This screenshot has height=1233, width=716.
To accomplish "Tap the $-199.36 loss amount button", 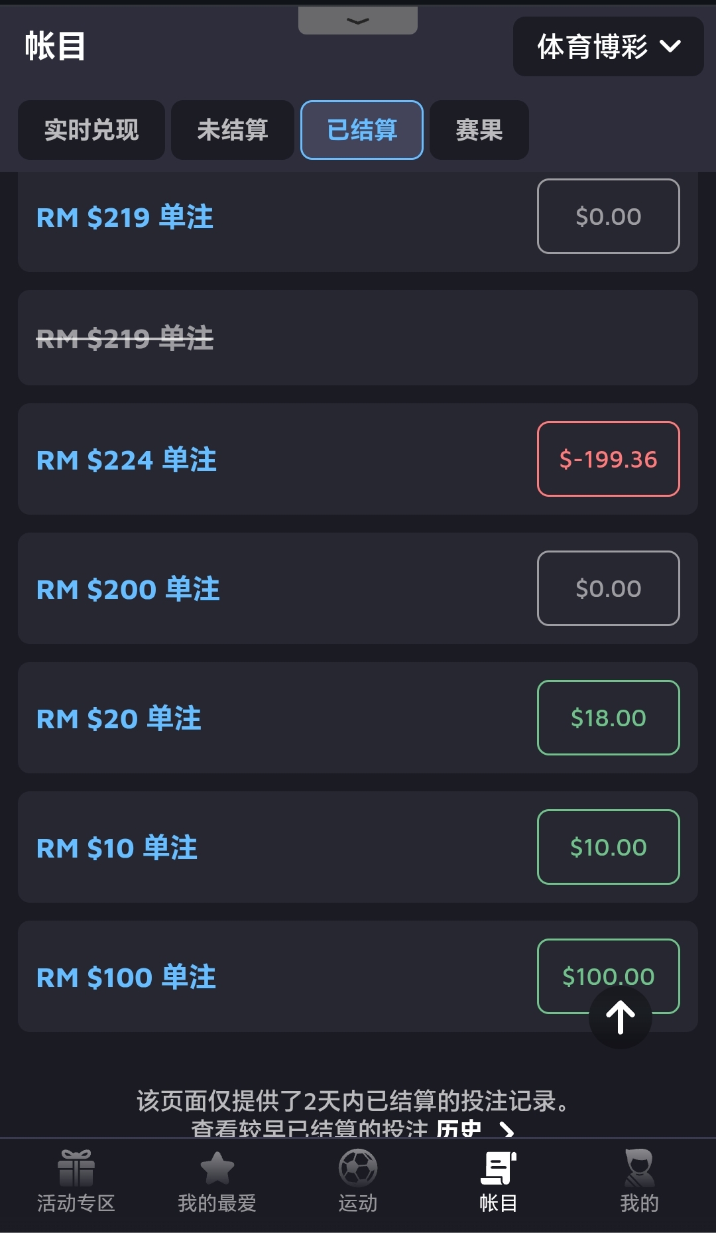I will coord(608,459).
